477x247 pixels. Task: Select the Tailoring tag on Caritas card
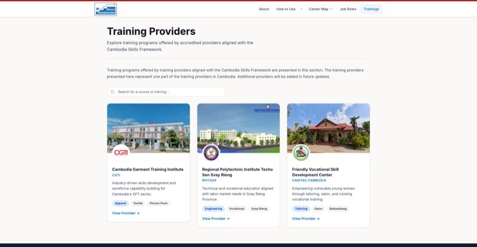tap(301, 209)
